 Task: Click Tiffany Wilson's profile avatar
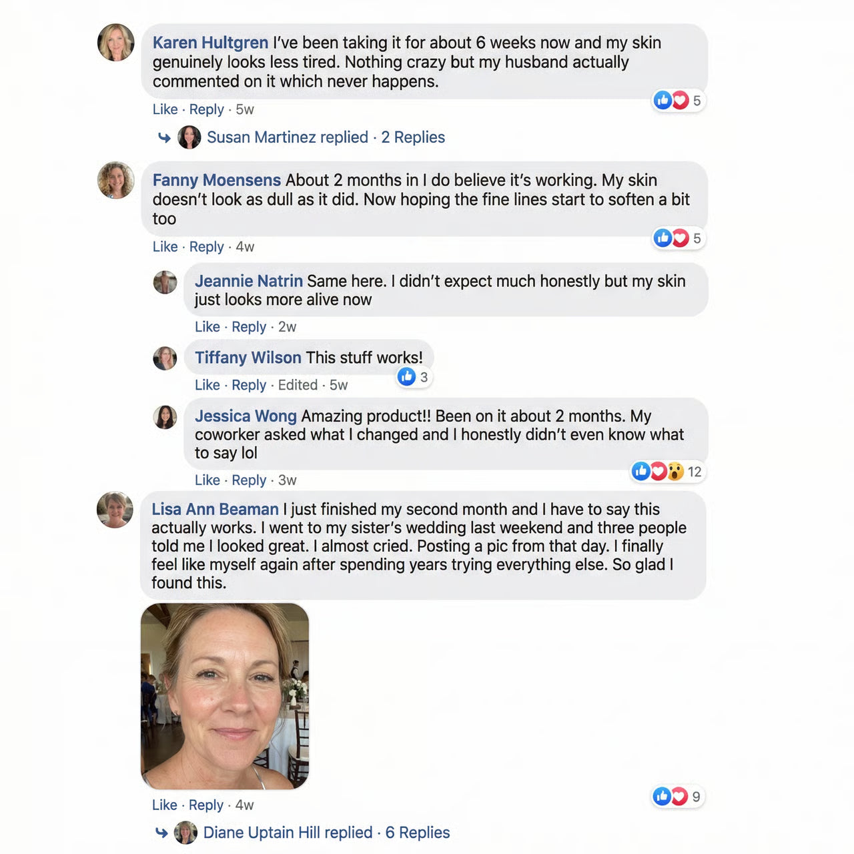click(165, 358)
